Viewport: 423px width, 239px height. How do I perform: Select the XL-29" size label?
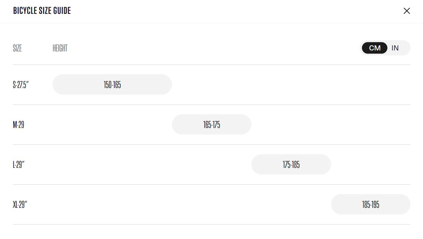pyautogui.click(x=20, y=205)
